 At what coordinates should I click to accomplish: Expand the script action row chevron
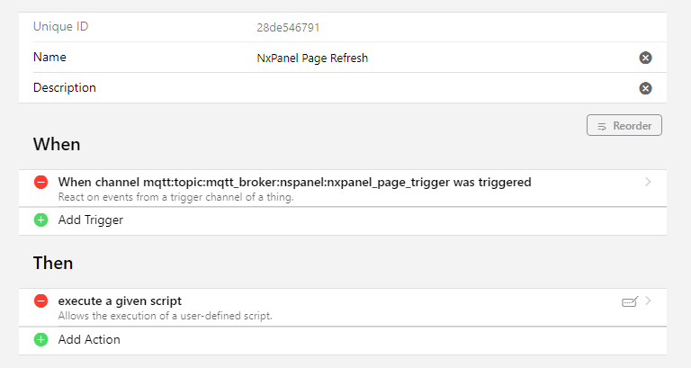649,301
